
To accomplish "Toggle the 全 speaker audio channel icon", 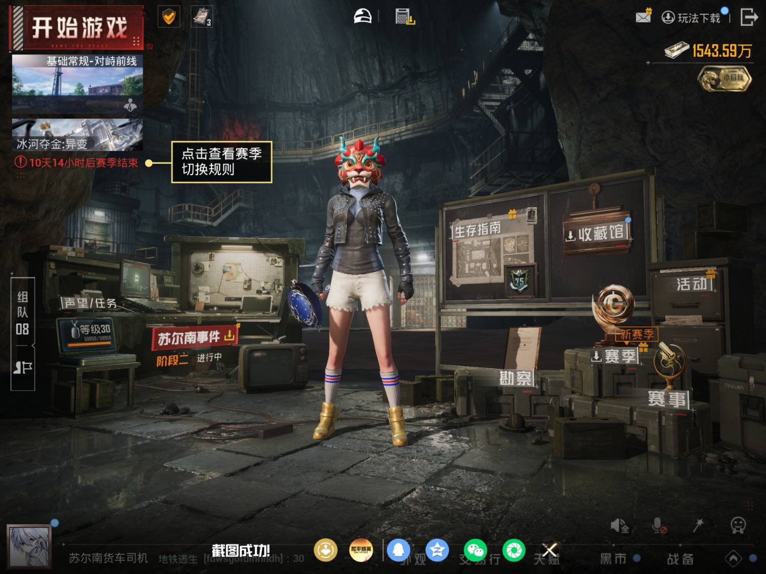I will [620, 526].
